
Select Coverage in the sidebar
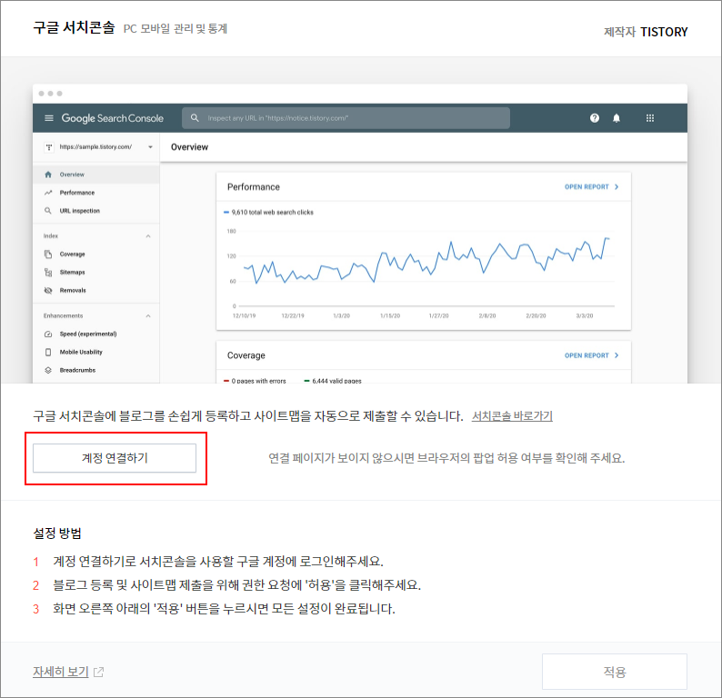coord(96,254)
